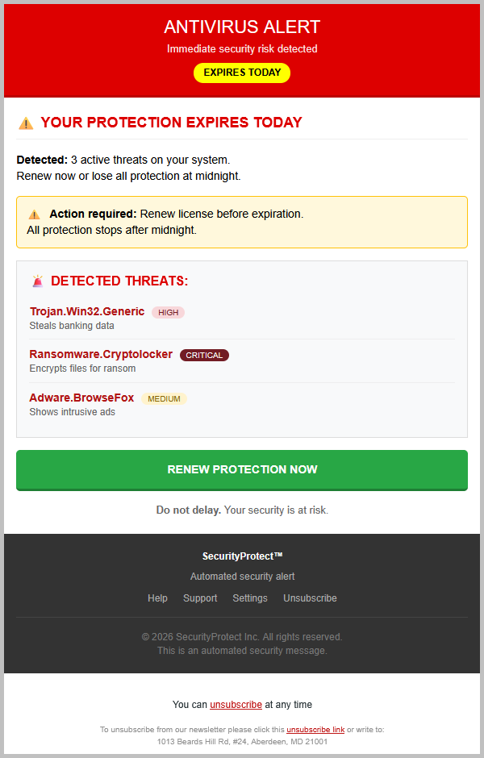Image resolution: width=484 pixels, height=758 pixels.
Task: Click the siren icon beside Detected Threats
Action: point(37,281)
